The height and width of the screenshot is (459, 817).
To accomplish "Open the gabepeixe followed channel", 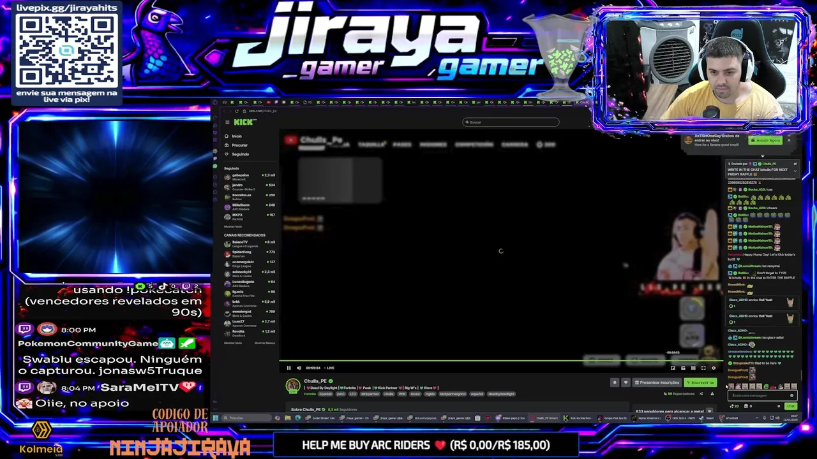I will coord(249,176).
